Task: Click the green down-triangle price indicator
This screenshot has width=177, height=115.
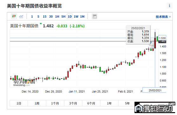Action: point(41,24)
